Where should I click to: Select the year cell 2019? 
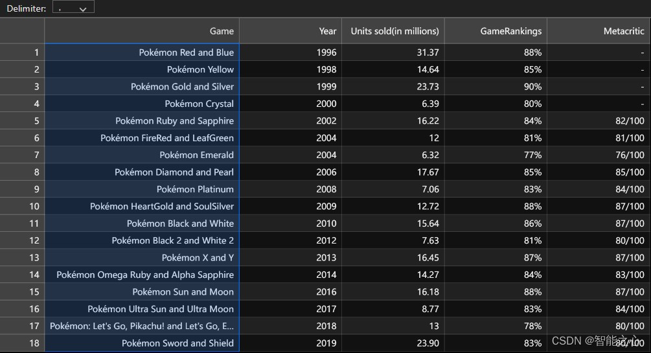coord(290,343)
